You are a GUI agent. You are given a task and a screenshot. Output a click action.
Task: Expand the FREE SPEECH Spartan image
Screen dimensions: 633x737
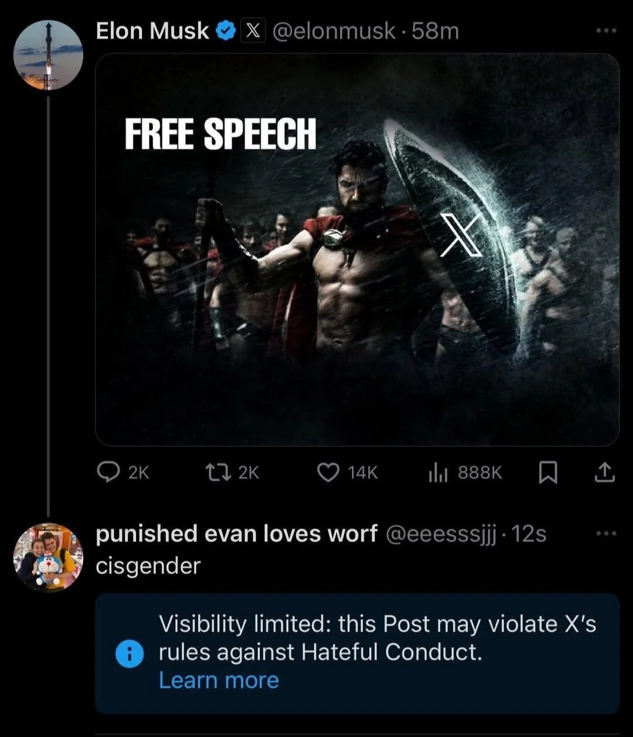(357, 250)
